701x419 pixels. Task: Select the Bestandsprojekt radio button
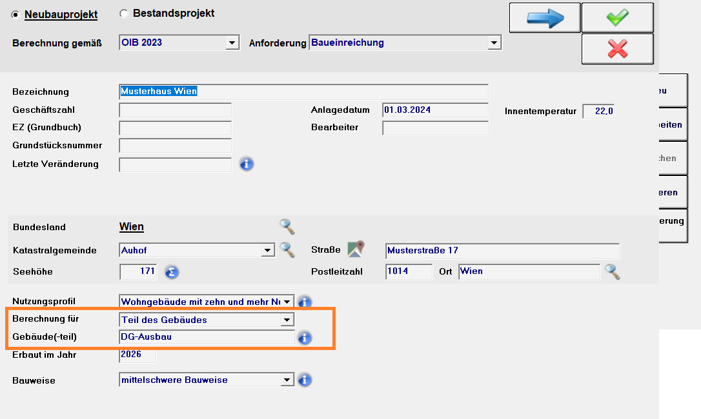(124, 14)
